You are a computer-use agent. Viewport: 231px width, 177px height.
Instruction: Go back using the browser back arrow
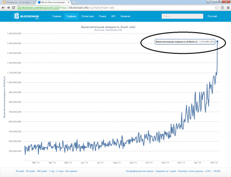[3, 8]
